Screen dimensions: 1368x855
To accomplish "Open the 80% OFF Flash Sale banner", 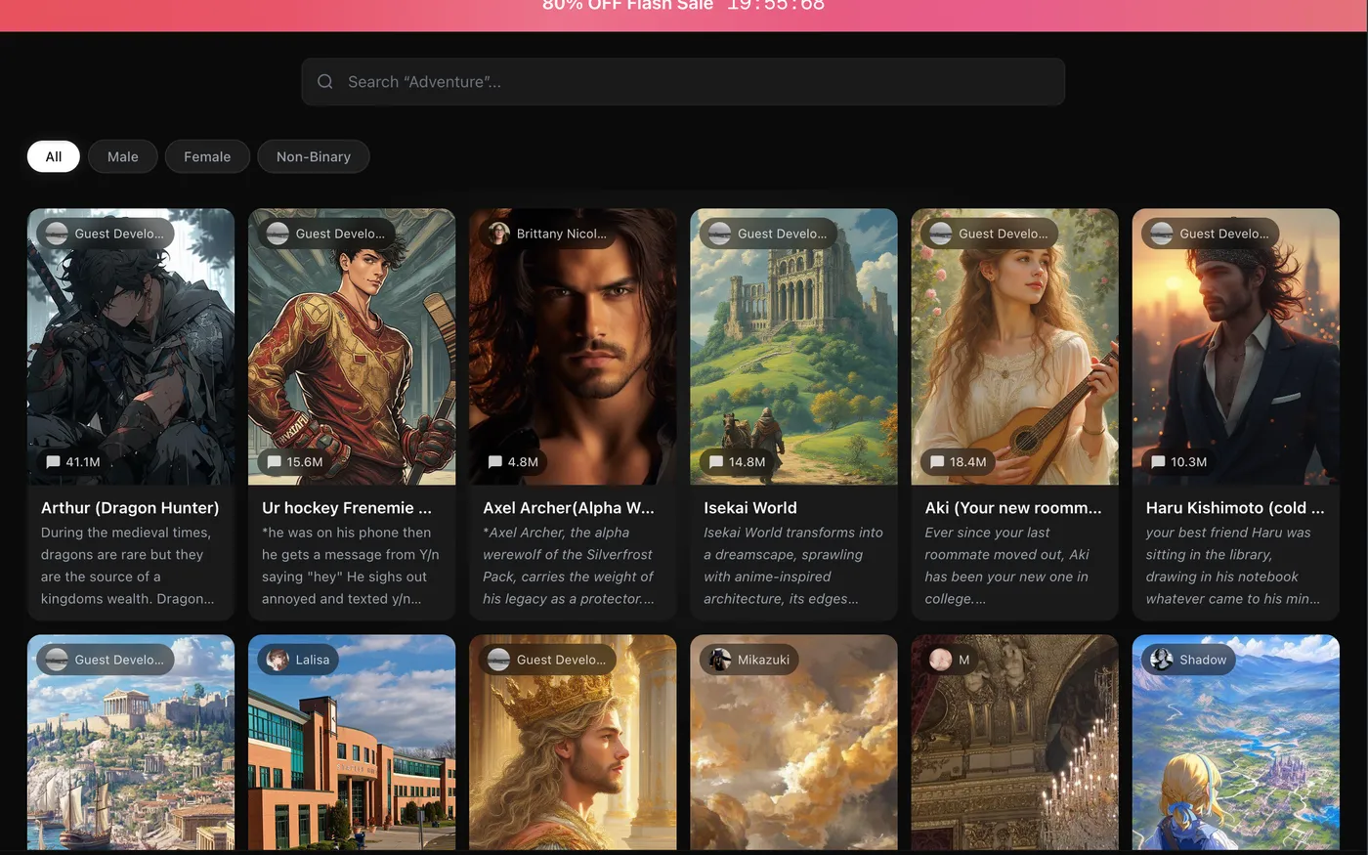I will (684, 15).
